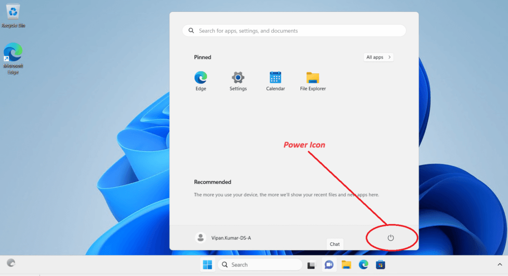Open Task View from the taskbar
The height and width of the screenshot is (276, 508).
coord(312,265)
